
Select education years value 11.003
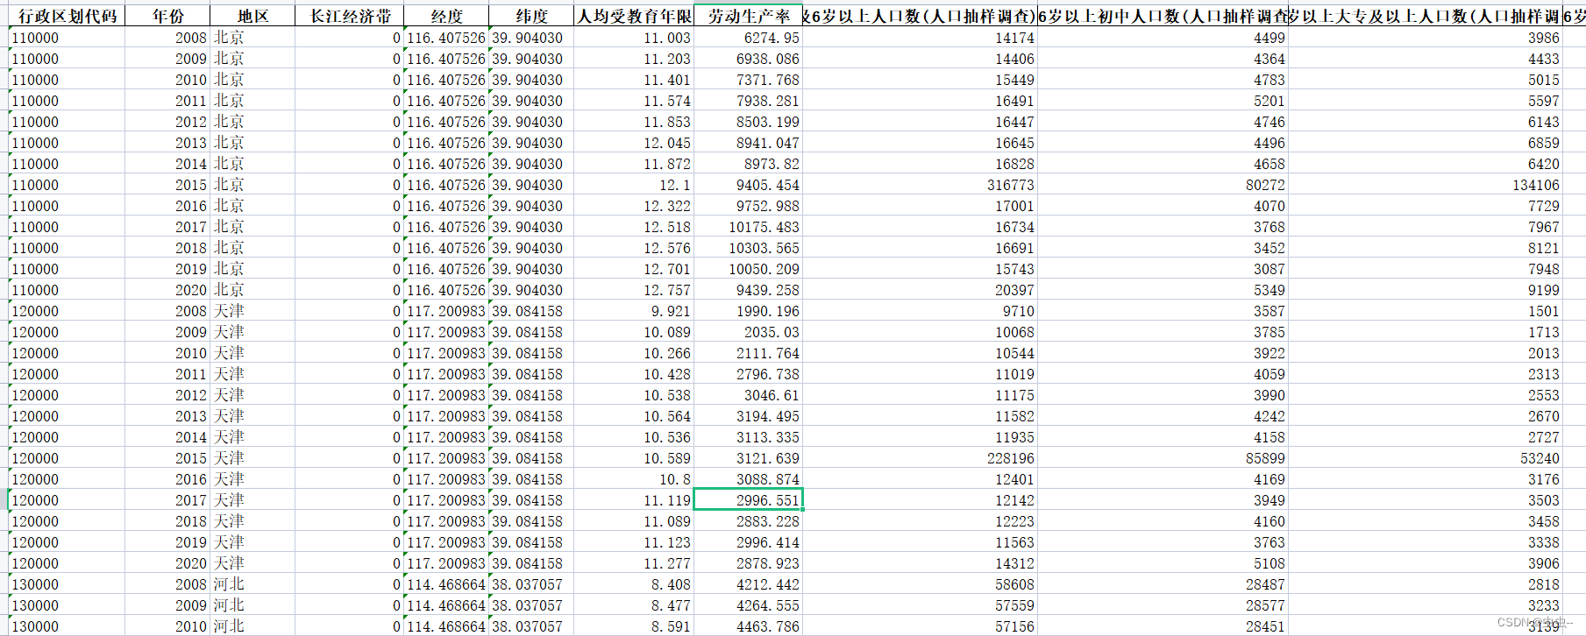[x=634, y=38]
